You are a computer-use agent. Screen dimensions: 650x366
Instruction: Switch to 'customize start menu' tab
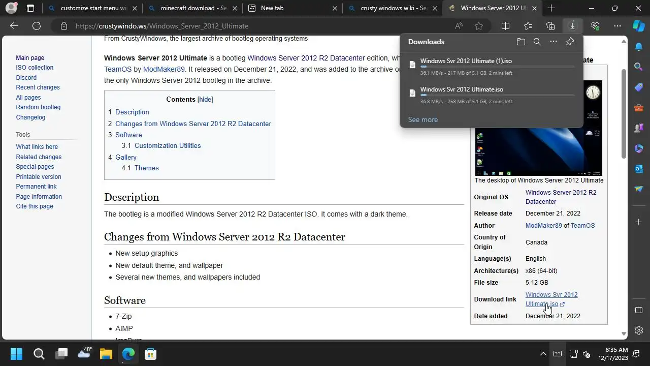pyautogui.click(x=93, y=8)
